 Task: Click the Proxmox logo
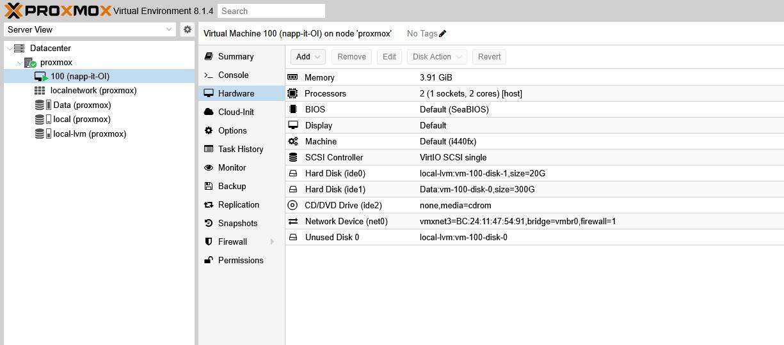click(58, 10)
